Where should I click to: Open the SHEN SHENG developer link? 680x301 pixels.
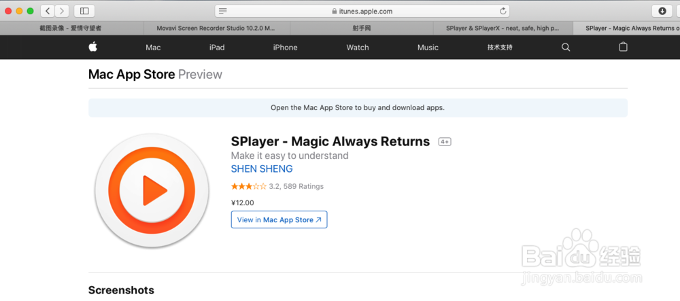point(262,169)
